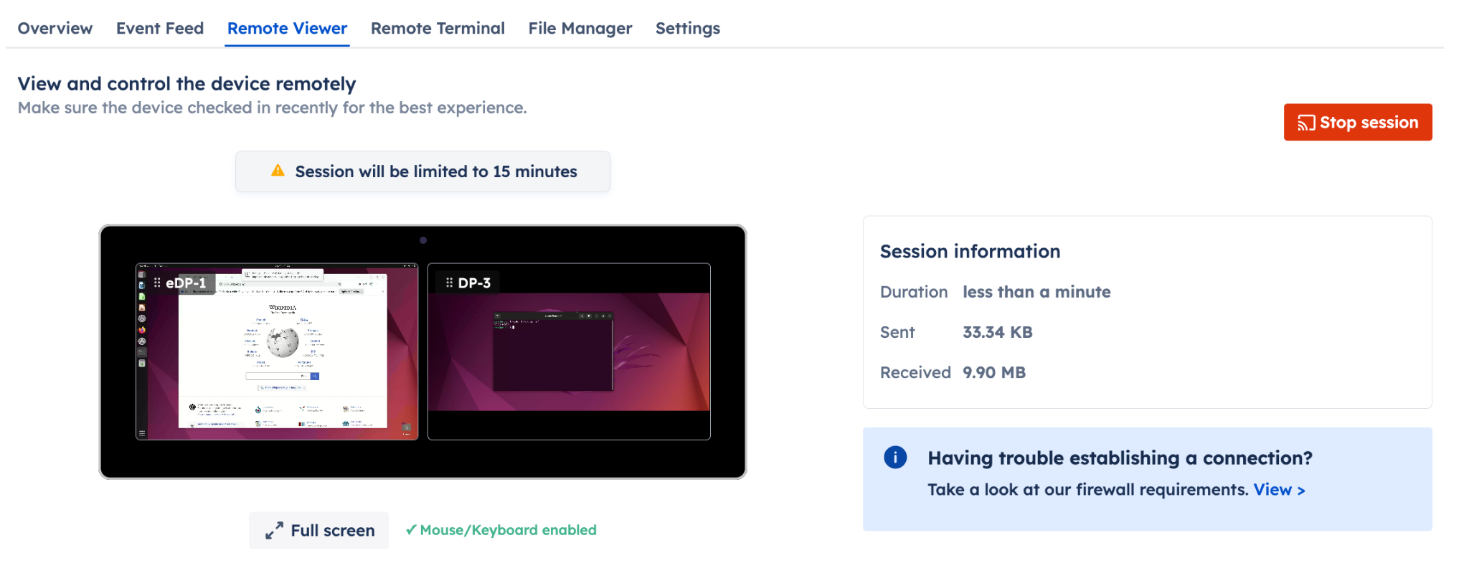Click the Full screen expand arrows icon
Viewport: 1469px width, 586px height.
pyautogui.click(x=274, y=531)
